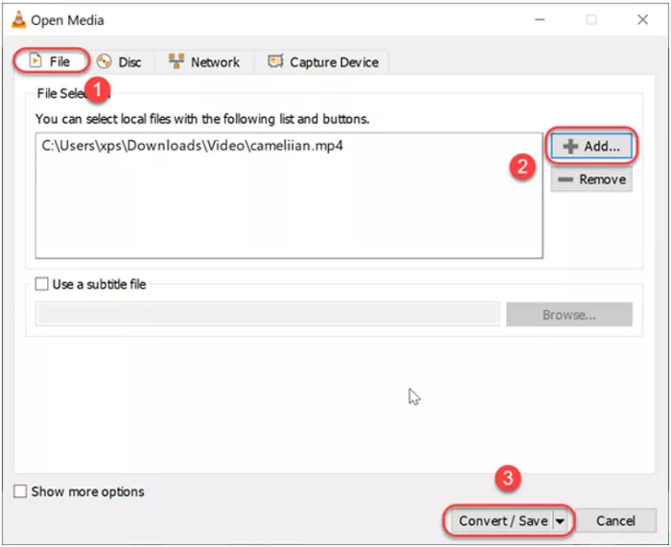Click the Convert / Save button
Viewport: 671px width, 547px height.
(x=502, y=521)
